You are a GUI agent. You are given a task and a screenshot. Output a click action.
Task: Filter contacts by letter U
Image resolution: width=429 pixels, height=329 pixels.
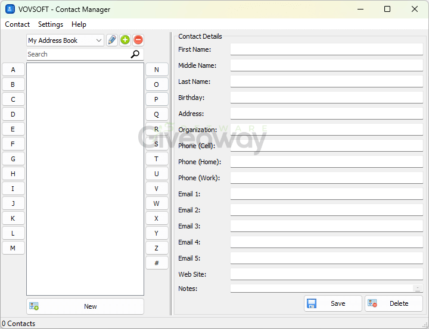[157, 174]
